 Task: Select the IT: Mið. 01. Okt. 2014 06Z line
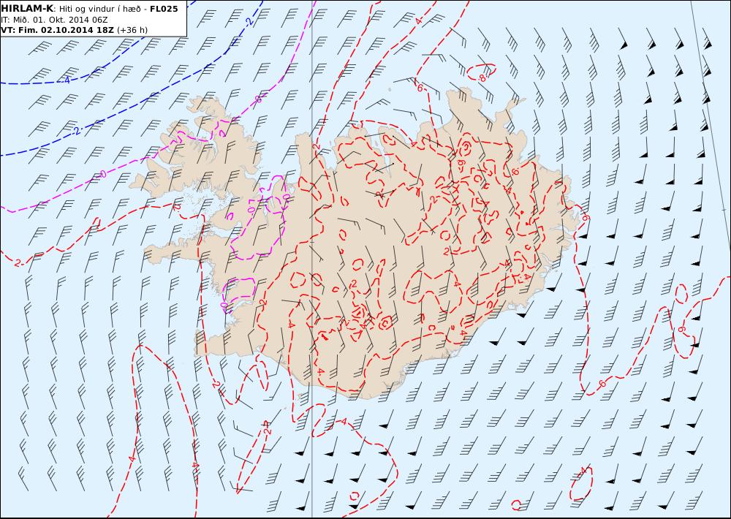[55, 20]
